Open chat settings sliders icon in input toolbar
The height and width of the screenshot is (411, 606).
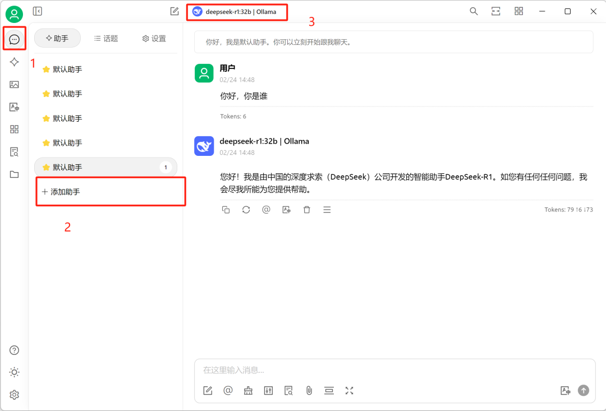(x=268, y=390)
